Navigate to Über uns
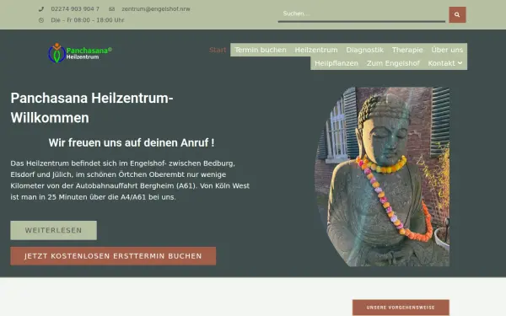Viewport: 506px width, 316px height. point(447,50)
